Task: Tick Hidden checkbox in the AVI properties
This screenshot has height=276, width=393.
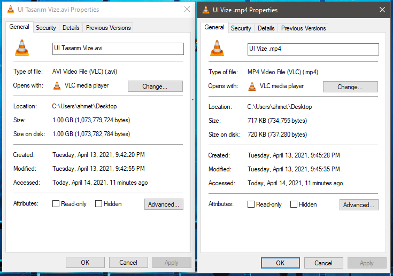Action: click(98, 204)
